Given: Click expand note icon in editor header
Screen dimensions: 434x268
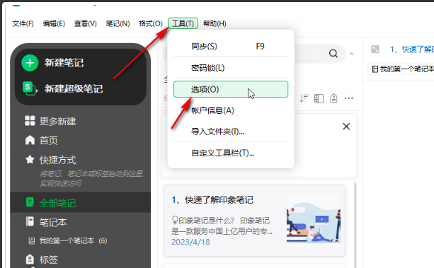Looking at the screenshot, I should [375, 49].
